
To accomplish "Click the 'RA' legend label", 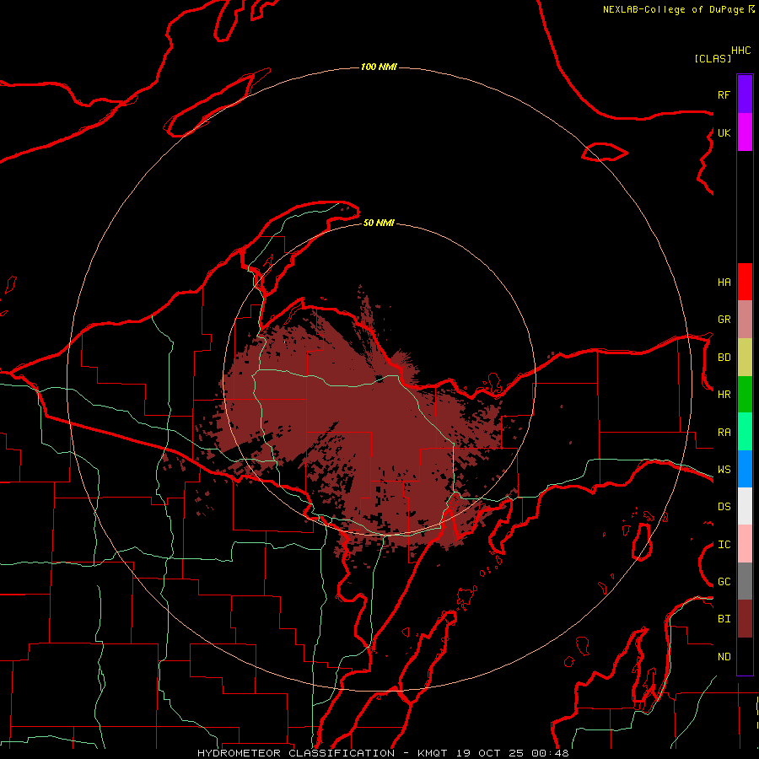I will click(x=724, y=433).
